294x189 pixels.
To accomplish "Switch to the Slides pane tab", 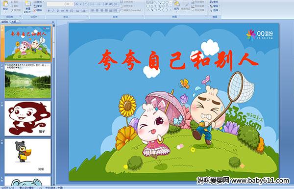I will [5, 22].
